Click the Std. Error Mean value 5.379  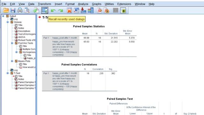132,38
